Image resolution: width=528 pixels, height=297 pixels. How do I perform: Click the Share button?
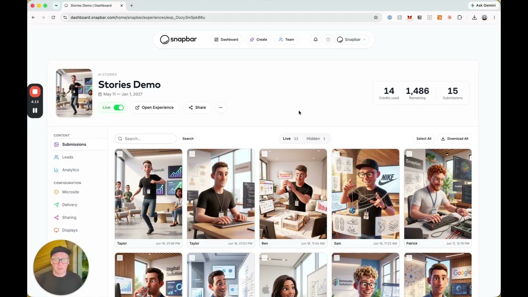(197, 107)
